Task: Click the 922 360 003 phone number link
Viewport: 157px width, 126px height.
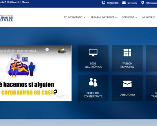Action: pyautogui.click(x=113, y=3)
